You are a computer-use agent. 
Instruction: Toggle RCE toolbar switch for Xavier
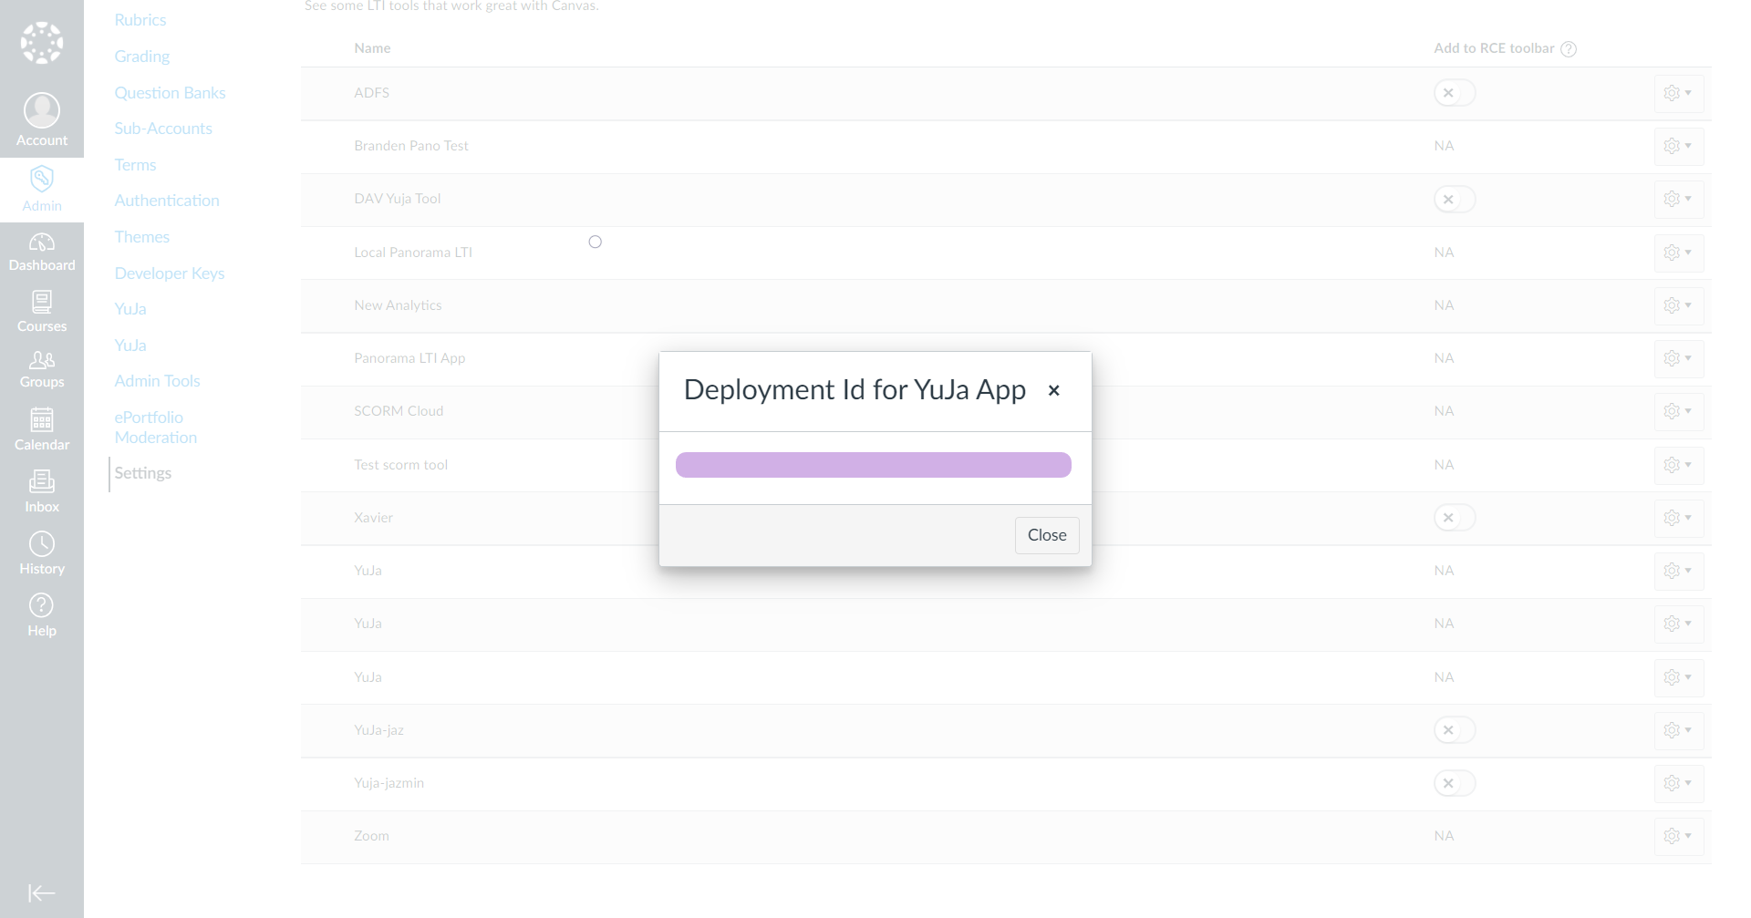tap(1454, 518)
